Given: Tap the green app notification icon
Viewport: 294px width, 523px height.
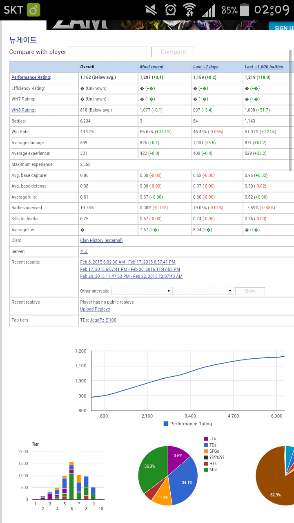Looking at the screenshot, I should [33, 9].
